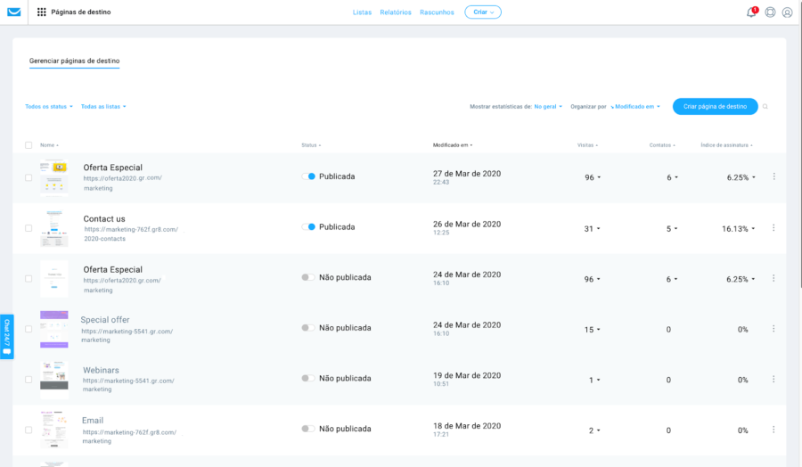Open the Chat 24/7 side widget
Image resolution: width=802 pixels, height=467 pixels.
coord(6,337)
